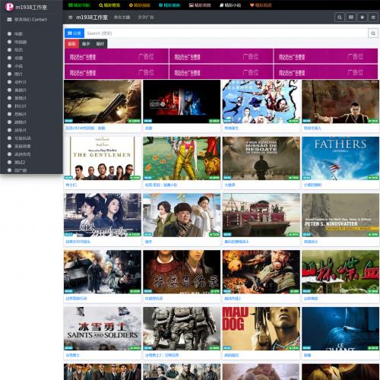Open the rightmost menu icon in header
This screenshot has width=380, height=380.
point(373,17)
